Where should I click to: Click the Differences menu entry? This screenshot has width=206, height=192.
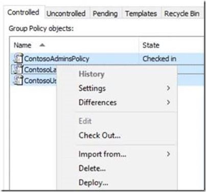click(x=98, y=102)
